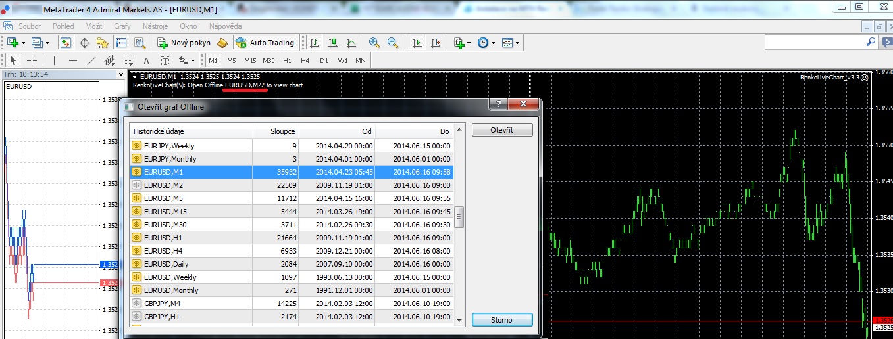Screen dimensions: 893x339
Task: Open the Pohled menu
Action: (63, 26)
